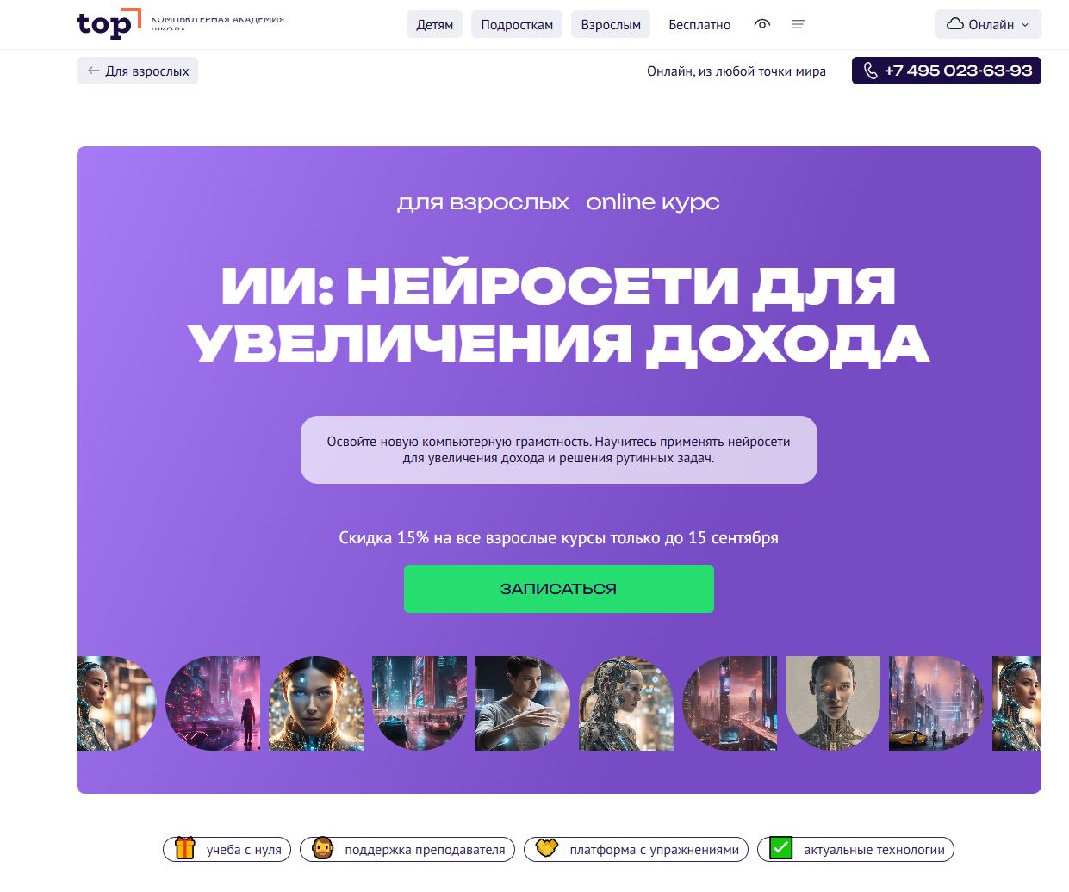
Task: Click the back arrow in Для взрослых
Action: [x=93, y=71]
